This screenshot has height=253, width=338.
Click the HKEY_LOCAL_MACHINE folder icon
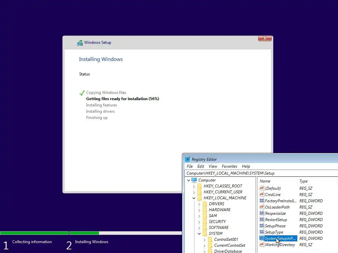(x=200, y=198)
